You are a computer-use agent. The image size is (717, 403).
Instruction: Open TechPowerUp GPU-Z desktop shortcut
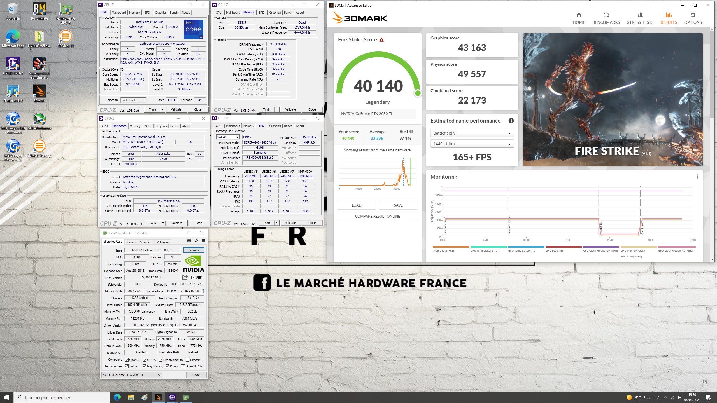[66, 13]
